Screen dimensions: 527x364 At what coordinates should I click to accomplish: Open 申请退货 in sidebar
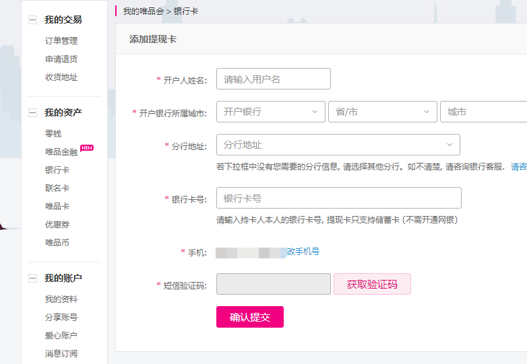pyautogui.click(x=61, y=59)
